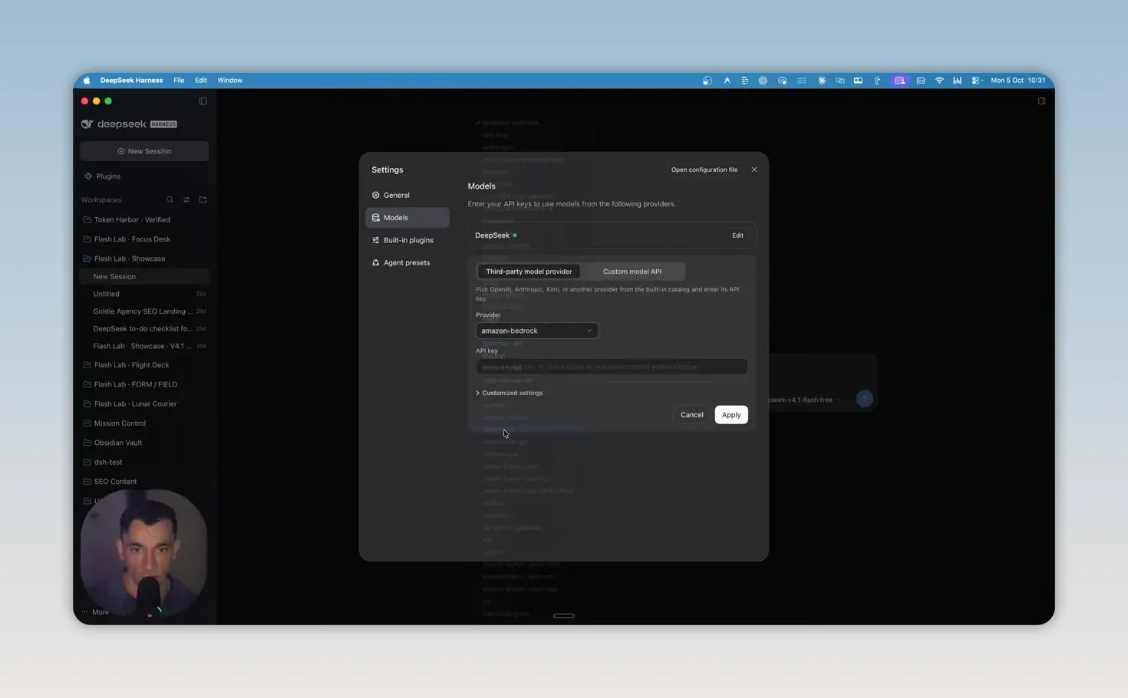The width and height of the screenshot is (1128, 698).
Task: Open Agent presets settings tab
Action: click(x=407, y=262)
